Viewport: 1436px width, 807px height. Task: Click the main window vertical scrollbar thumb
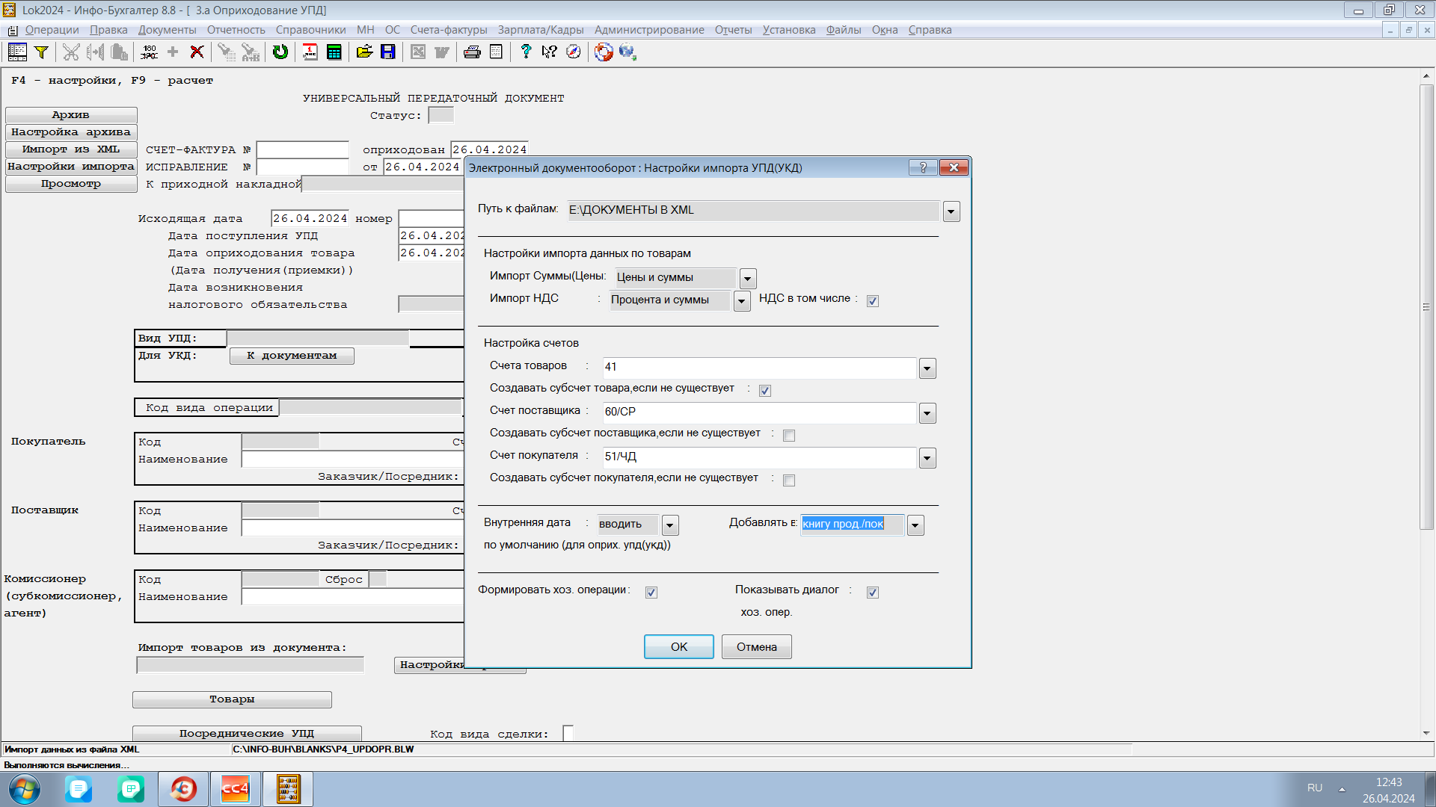tap(1426, 306)
